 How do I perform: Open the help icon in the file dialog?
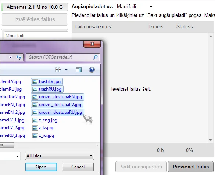(92, 70)
